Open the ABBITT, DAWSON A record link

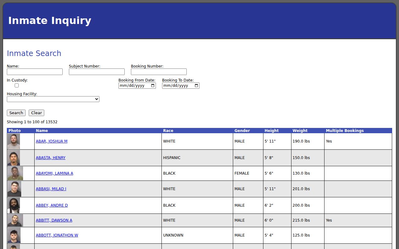pos(54,220)
